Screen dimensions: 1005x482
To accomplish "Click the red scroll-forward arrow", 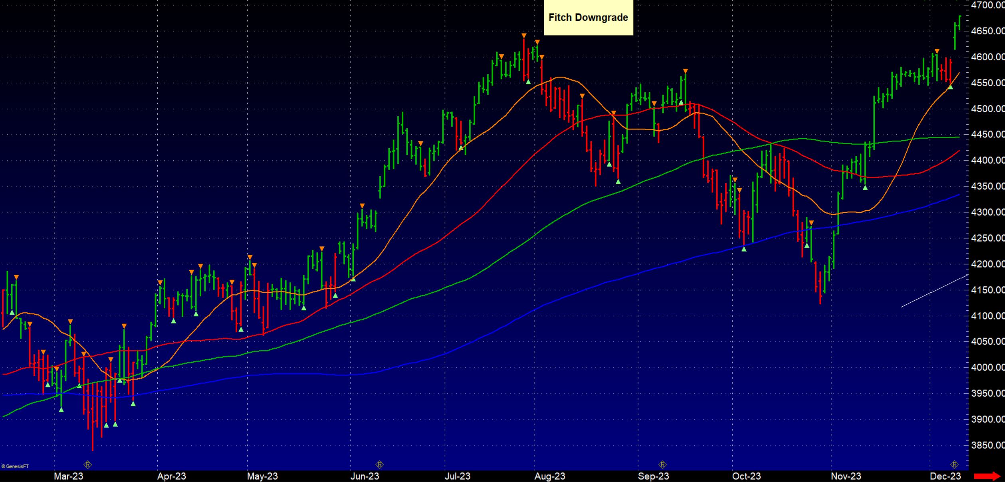I will (x=987, y=476).
